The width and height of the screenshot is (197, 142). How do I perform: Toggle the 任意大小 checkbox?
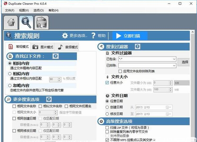pyautogui.click(x=107, y=83)
